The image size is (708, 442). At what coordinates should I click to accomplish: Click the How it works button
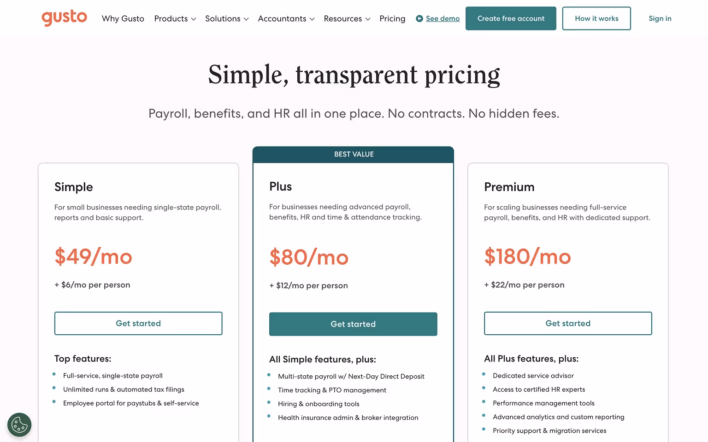tap(596, 18)
